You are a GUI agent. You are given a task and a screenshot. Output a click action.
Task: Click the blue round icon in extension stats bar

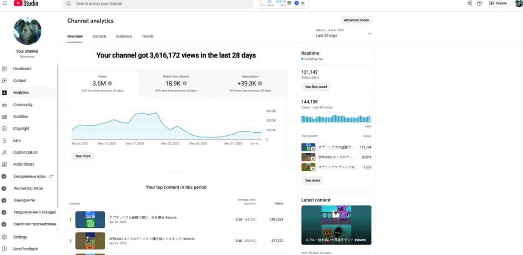tap(297, 3)
